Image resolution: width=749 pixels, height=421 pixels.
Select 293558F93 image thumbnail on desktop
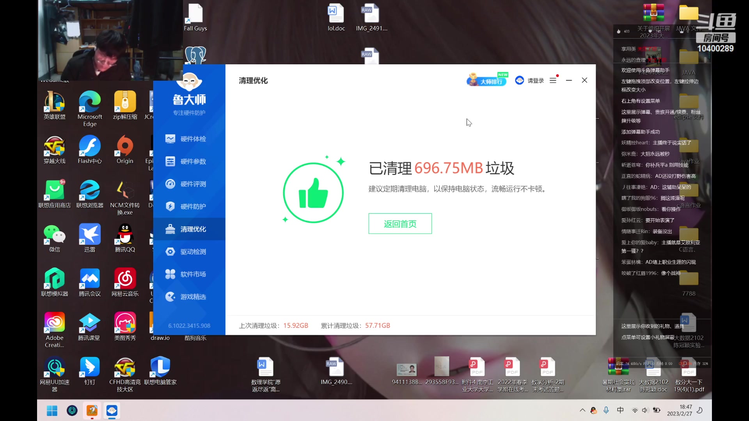tap(442, 371)
